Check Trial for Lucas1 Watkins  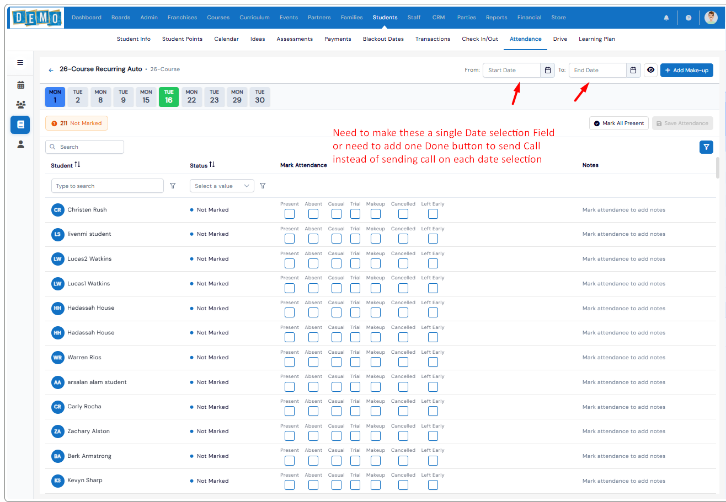(355, 288)
